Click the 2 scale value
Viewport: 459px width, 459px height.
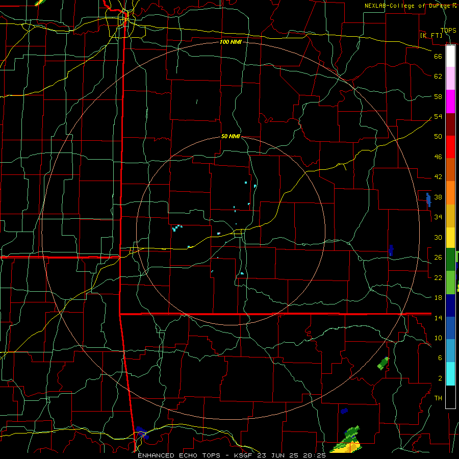pyautogui.click(x=440, y=378)
